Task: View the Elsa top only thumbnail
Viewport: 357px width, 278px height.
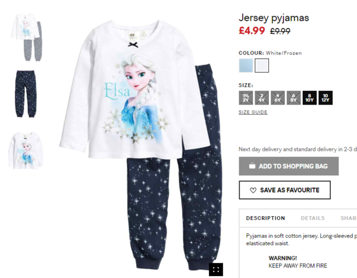Action: pyautogui.click(x=26, y=150)
